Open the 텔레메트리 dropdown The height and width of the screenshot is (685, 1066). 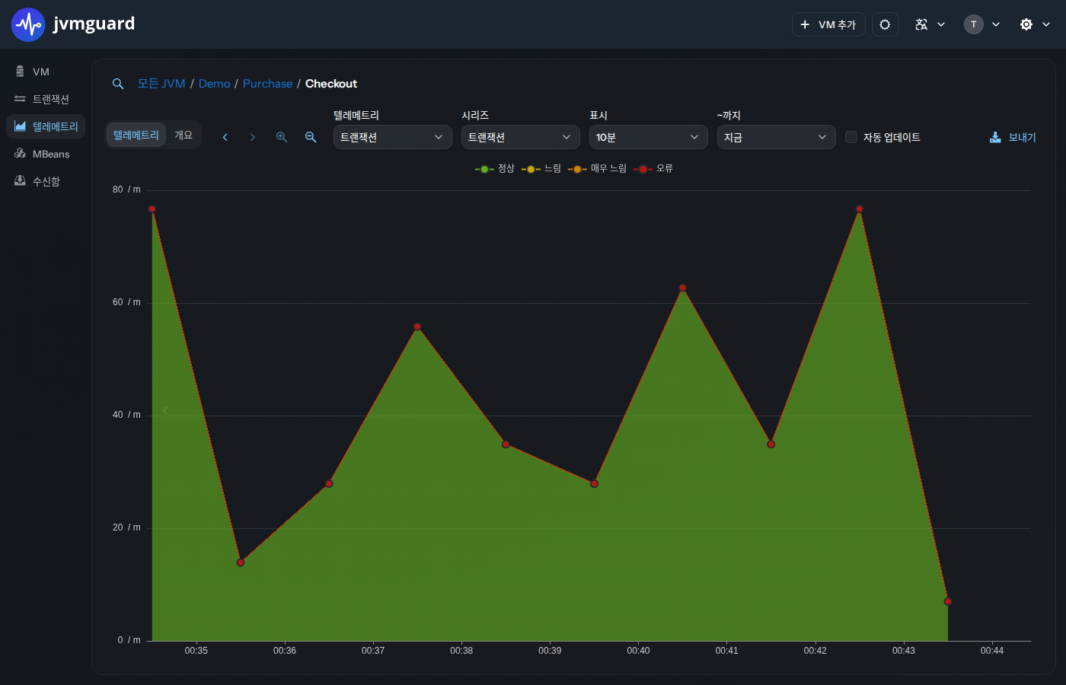coord(393,137)
